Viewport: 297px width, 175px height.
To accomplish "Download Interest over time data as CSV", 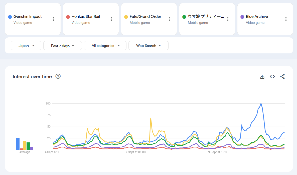I will tap(262, 77).
